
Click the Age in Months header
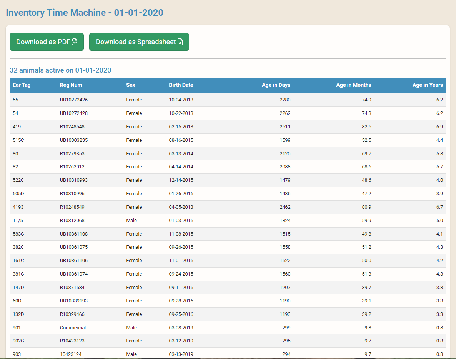(354, 85)
